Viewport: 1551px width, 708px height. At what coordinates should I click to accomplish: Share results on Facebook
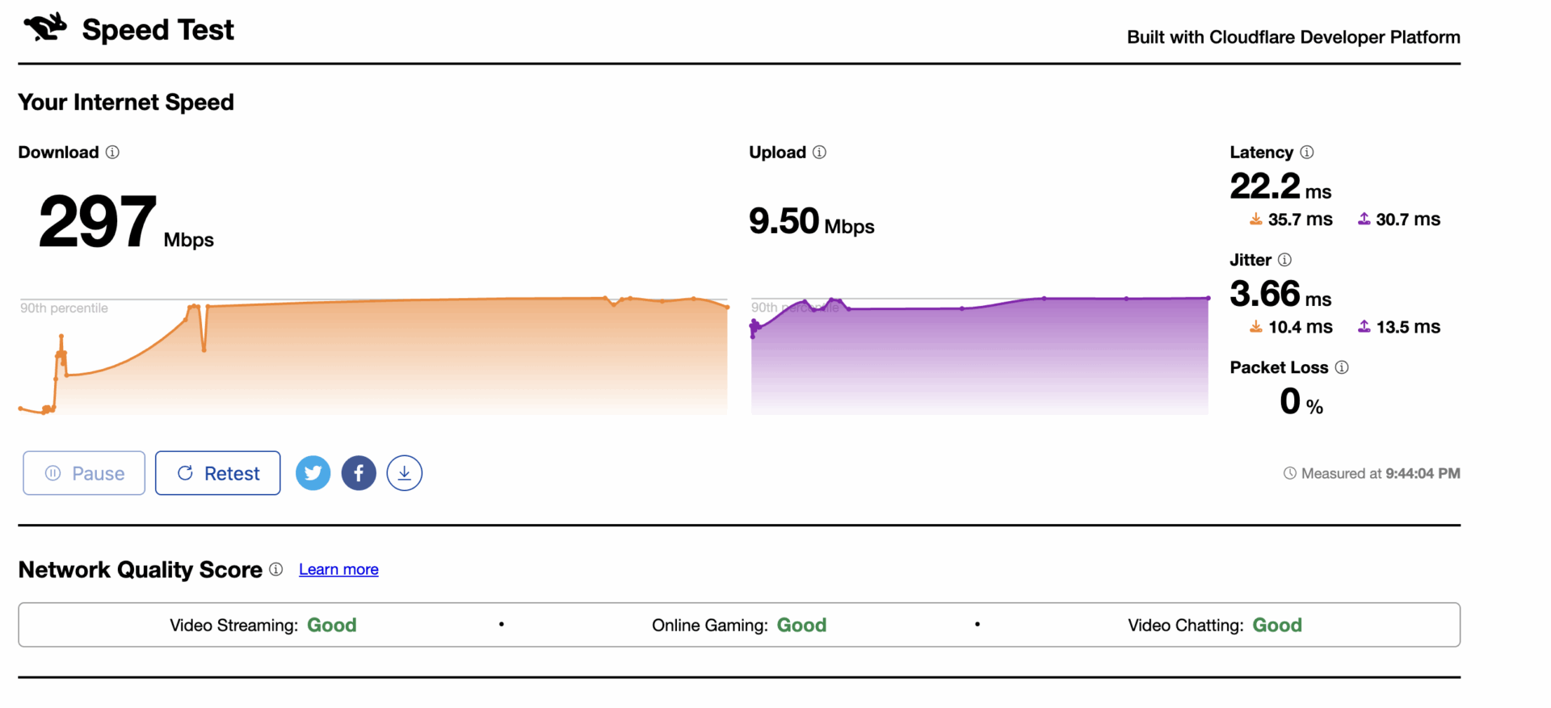(x=359, y=473)
